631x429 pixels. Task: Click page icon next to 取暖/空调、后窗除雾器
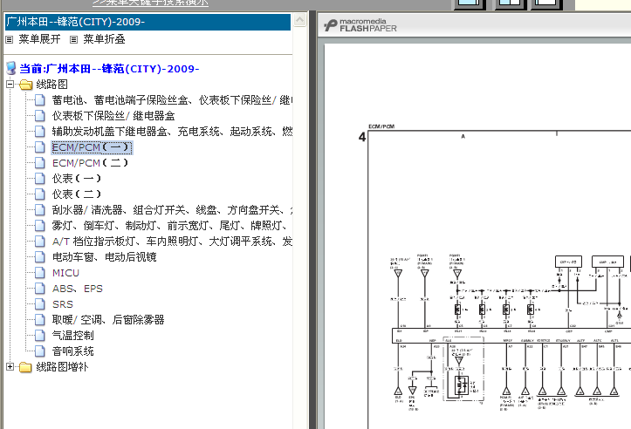40,320
